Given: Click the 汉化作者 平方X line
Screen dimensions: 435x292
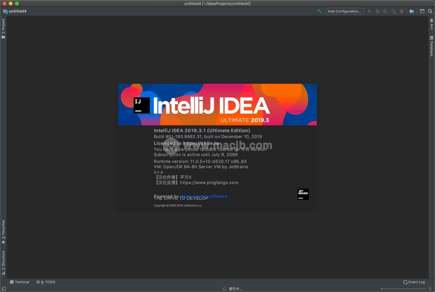Looking at the screenshot, I should coord(173,177).
